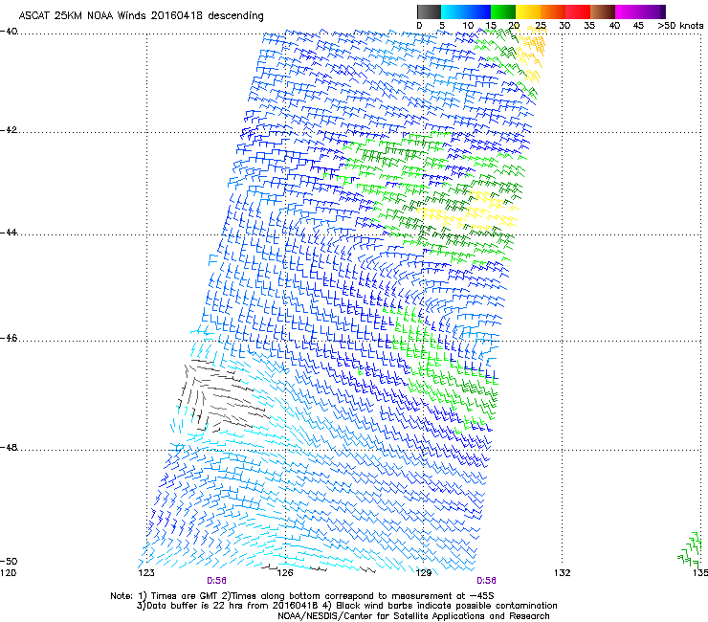708x622 pixels.
Task: Click the -50 latitude axis label
Action: pyautogui.click(x=9, y=562)
